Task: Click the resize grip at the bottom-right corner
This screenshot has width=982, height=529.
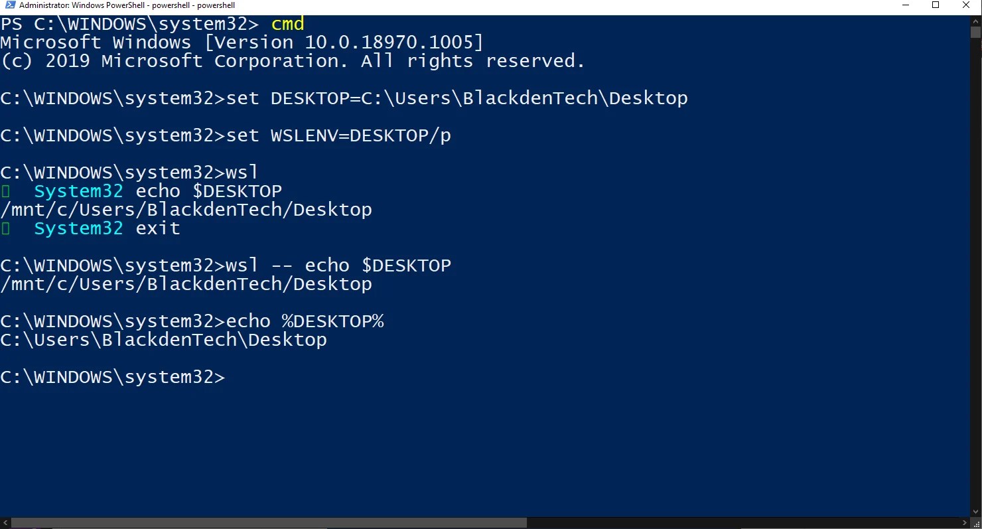Action: pyautogui.click(x=977, y=524)
